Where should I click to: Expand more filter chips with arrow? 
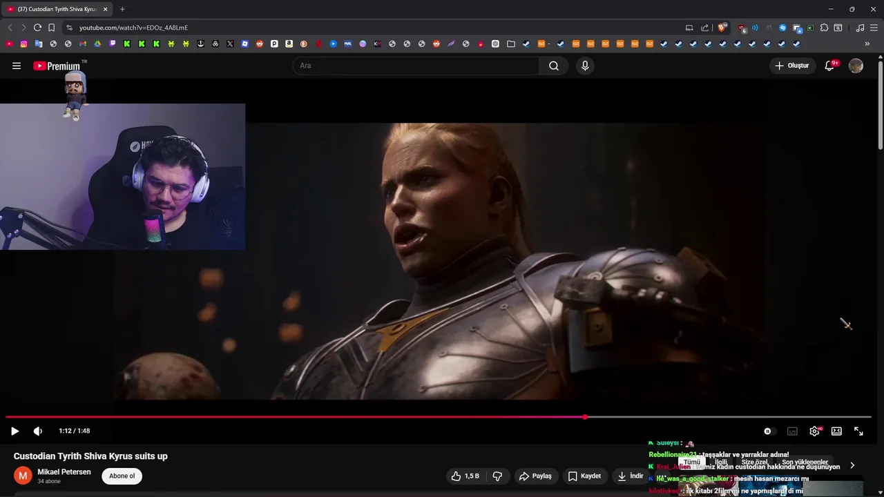click(852, 465)
